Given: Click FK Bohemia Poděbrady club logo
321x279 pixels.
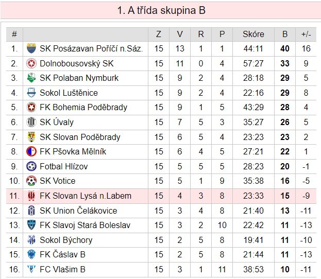Looking at the screenshot, I should point(31,108).
